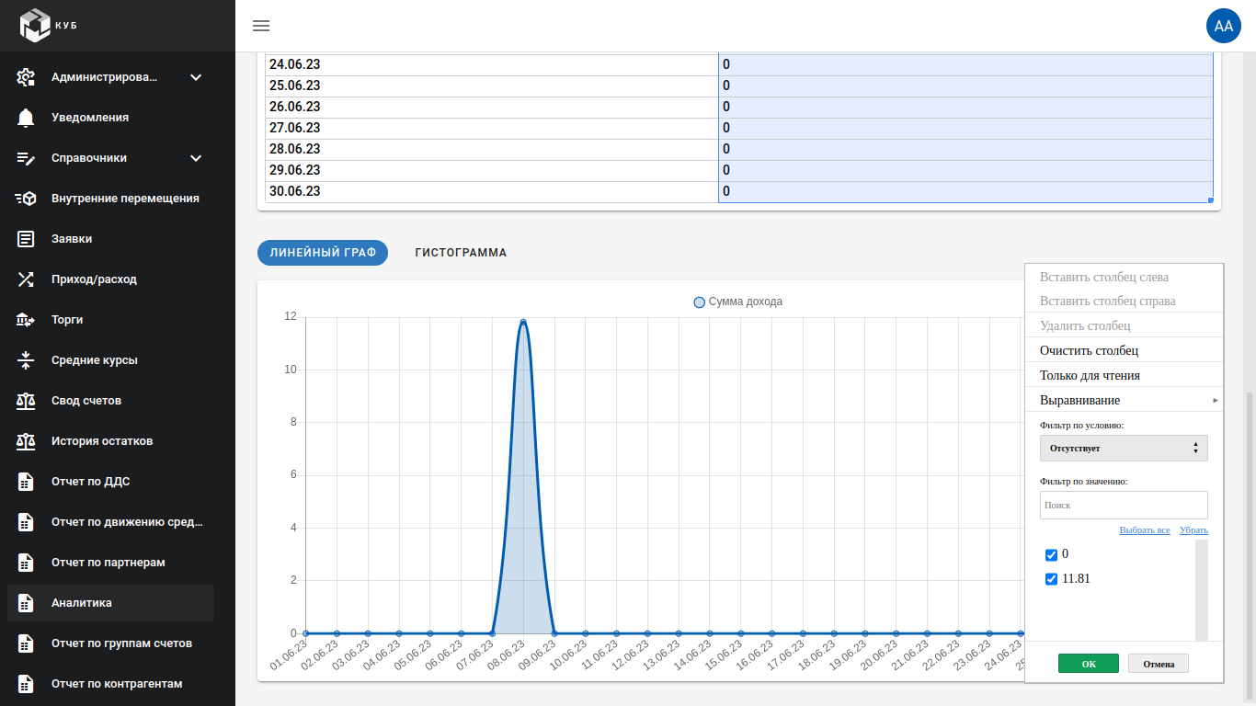This screenshot has width=1256, height=706.
Task: Open Свод счетов in sidebar
Action: (110, 401)
